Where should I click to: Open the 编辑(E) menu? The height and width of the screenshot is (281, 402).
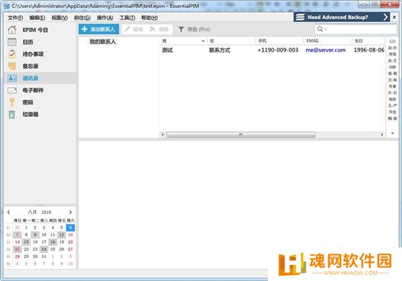click(37, 17)
